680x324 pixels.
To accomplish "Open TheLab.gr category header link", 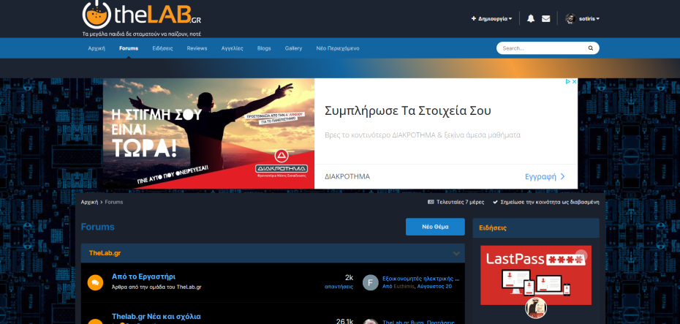I will (105, 253).
